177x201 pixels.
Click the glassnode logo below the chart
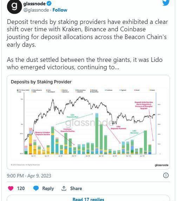(162, 165)
